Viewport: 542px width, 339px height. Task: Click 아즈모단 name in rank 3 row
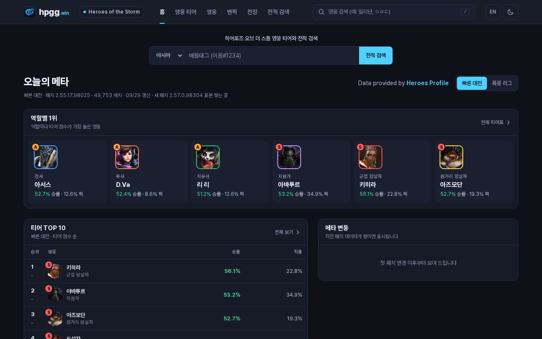click(76, 315)
